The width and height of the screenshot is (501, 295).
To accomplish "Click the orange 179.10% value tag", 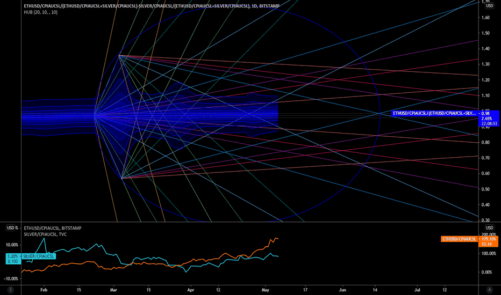I will 489,239.
